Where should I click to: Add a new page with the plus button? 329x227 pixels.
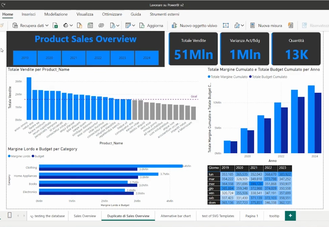(290, 216)
